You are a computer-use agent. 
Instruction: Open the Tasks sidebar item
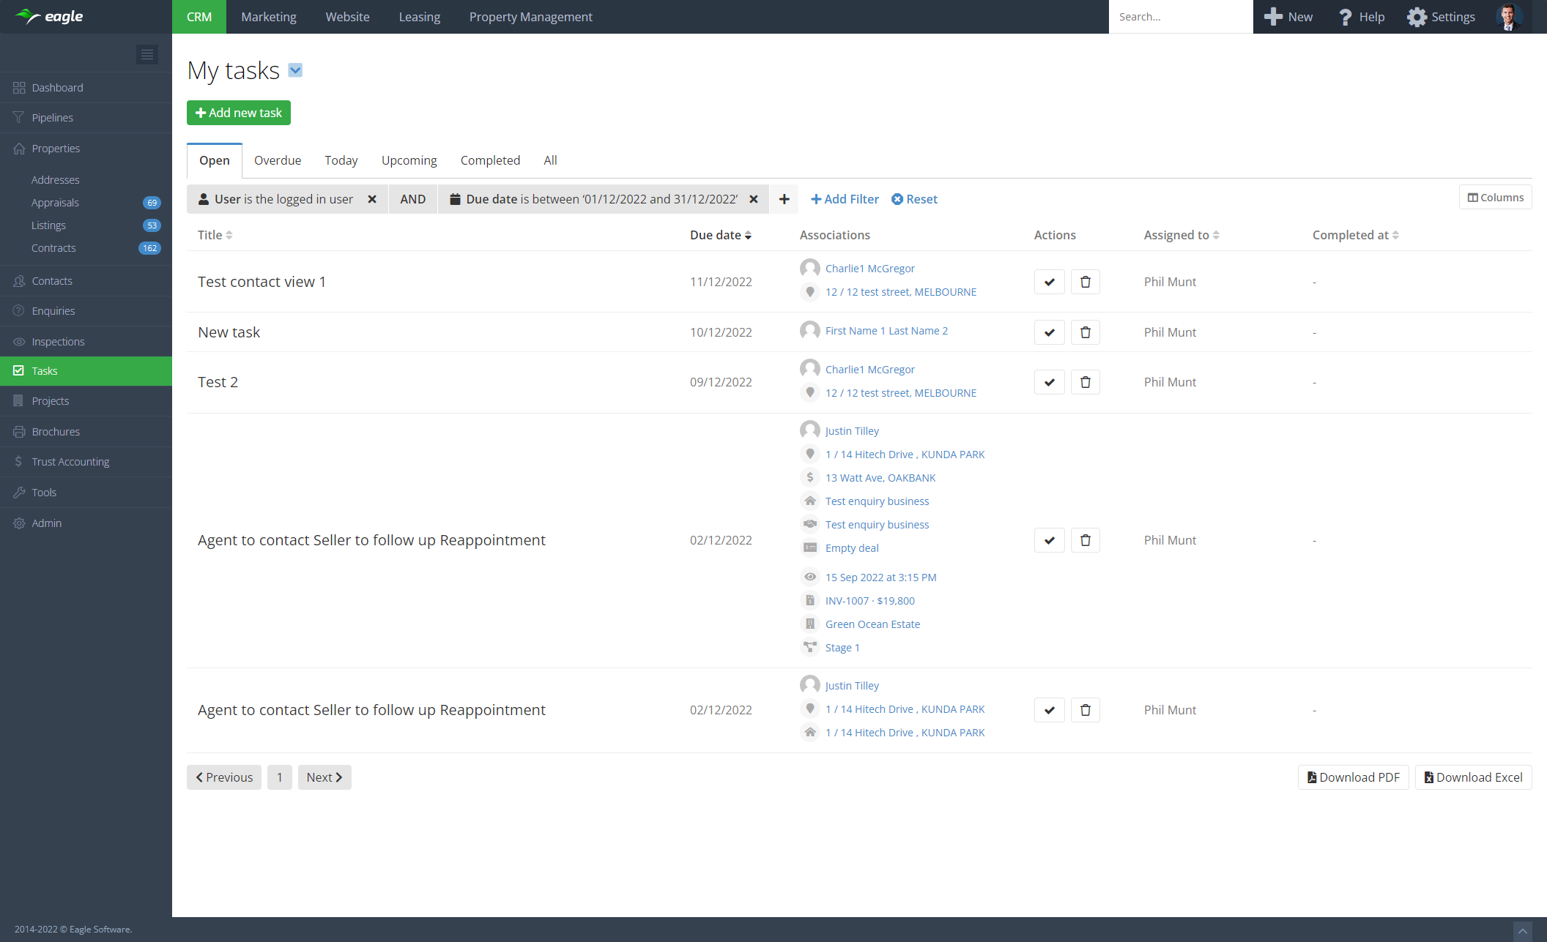[x=45, y=371]
